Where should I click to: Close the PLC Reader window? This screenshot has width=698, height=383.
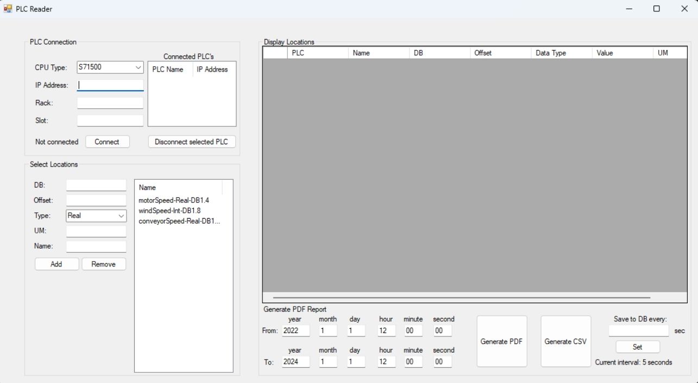coord(684,9)
